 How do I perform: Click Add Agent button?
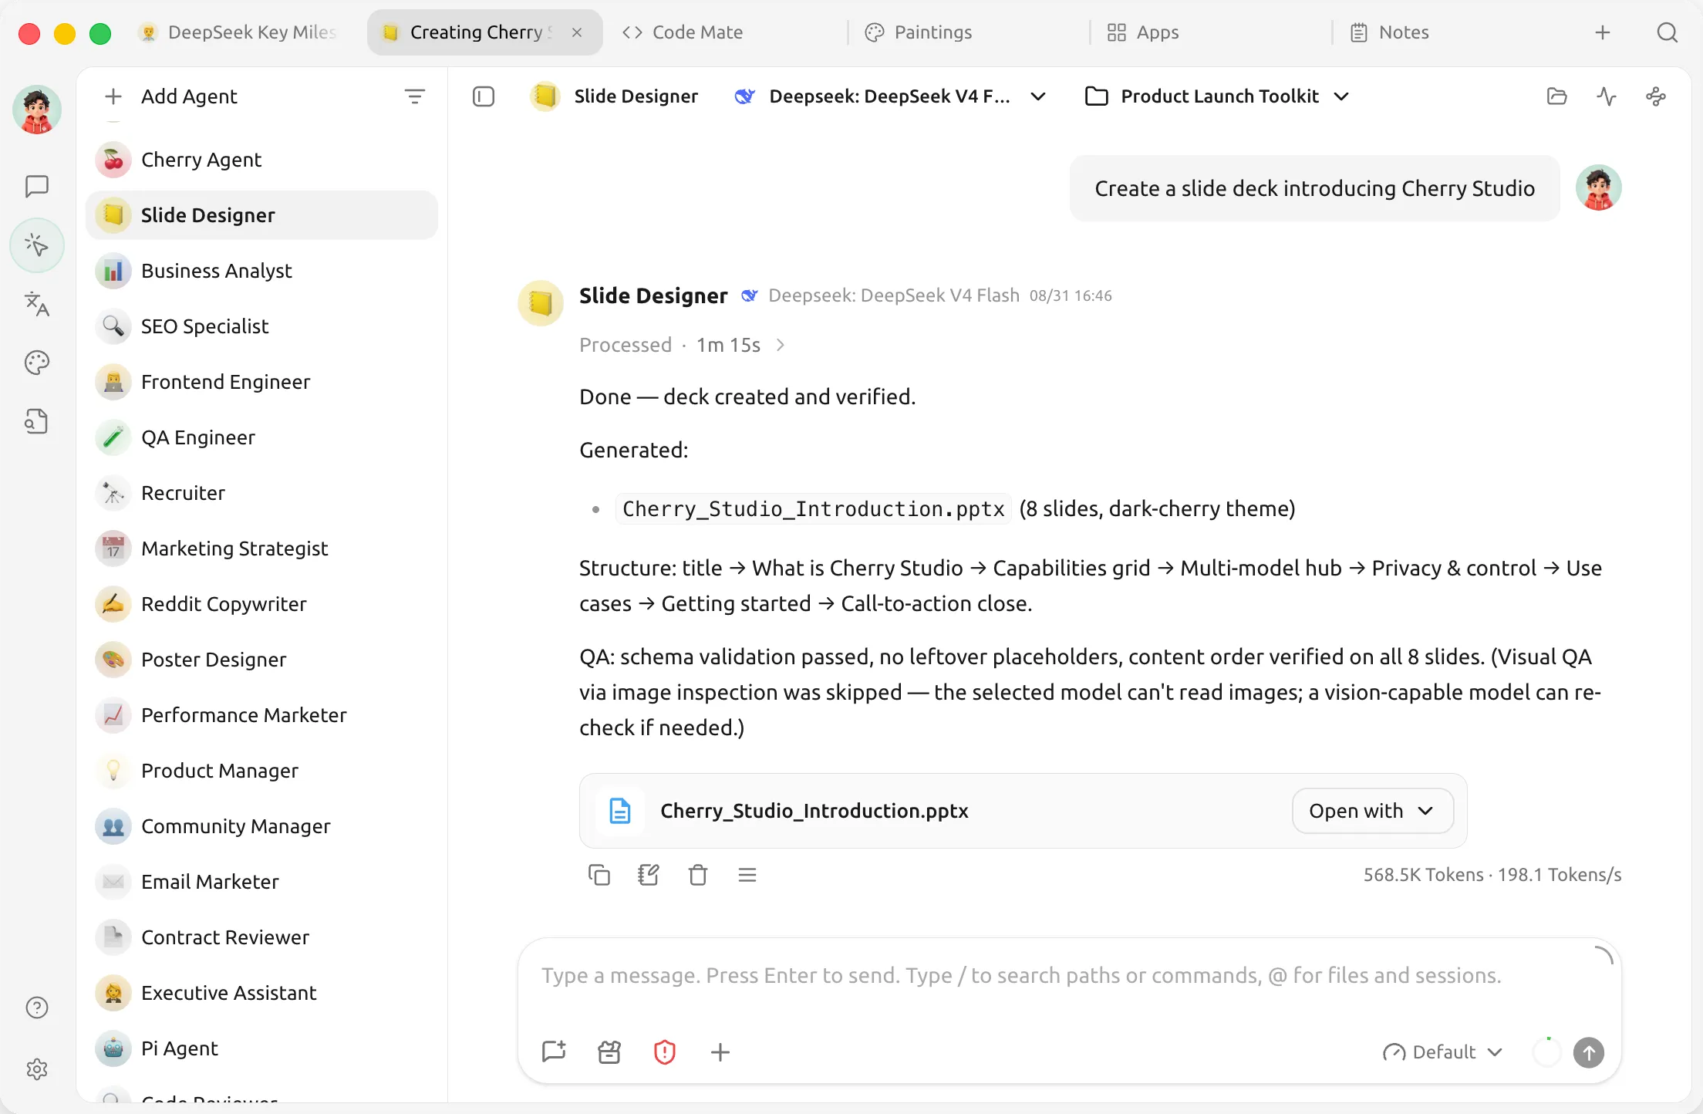click(x=170, y=96)
